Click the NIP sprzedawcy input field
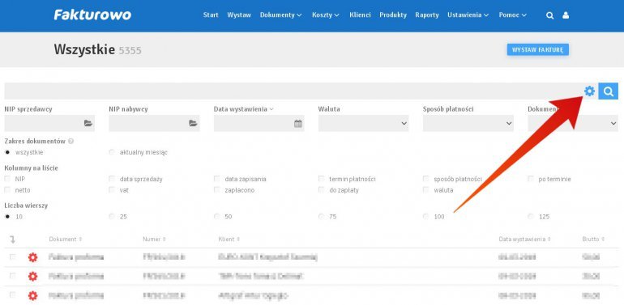The image size is (624, 305). tap(49, 124)
